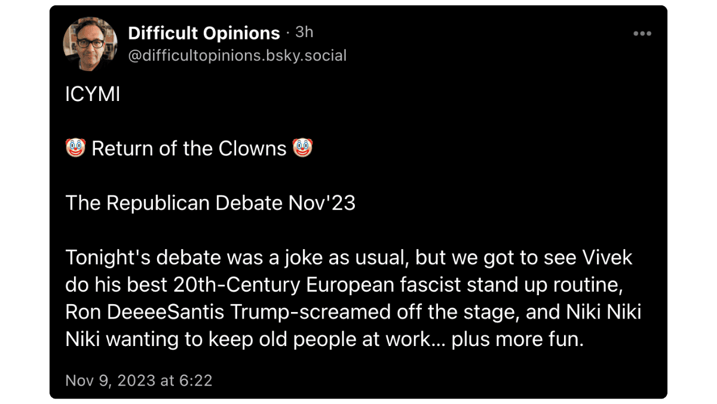Select the Return of the Clowns title
The image size is (717, 404).
pos(189,148)
